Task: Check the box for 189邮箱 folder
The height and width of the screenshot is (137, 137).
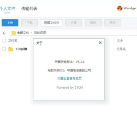Action: click(x=4, y=49)
